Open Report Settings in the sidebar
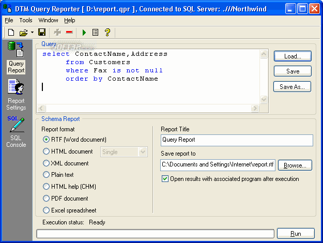 coord(16,95)
